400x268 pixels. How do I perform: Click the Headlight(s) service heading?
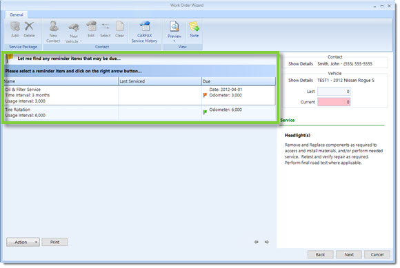[x=297, y=135]
